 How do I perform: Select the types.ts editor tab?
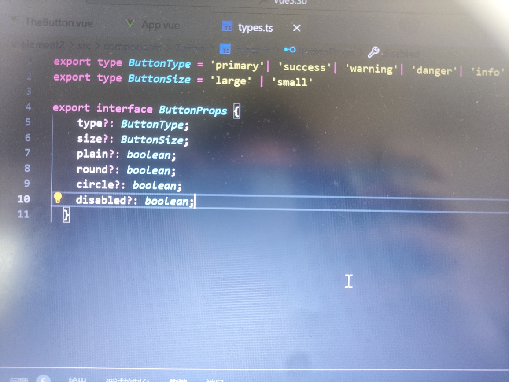click(255, 28)
